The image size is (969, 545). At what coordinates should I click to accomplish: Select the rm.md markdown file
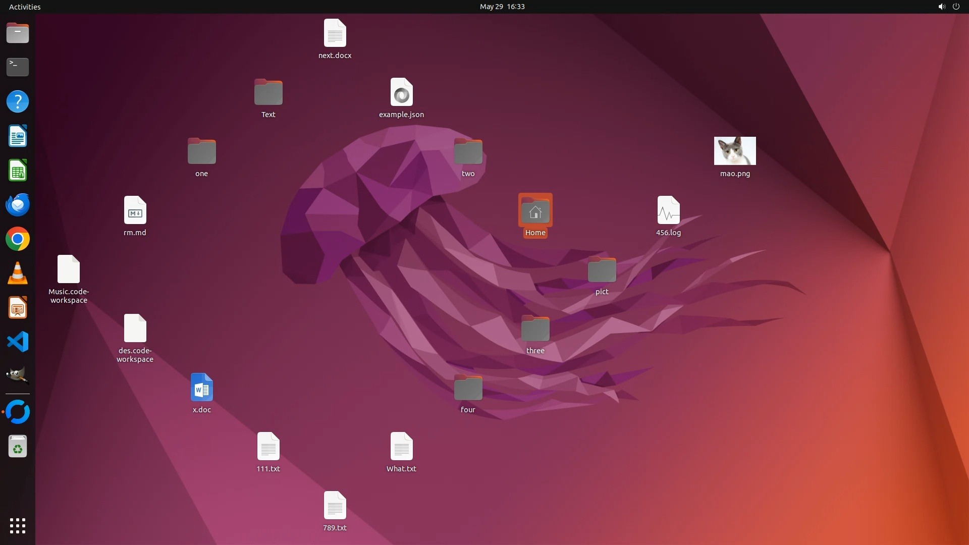click(x=135, y=211)
